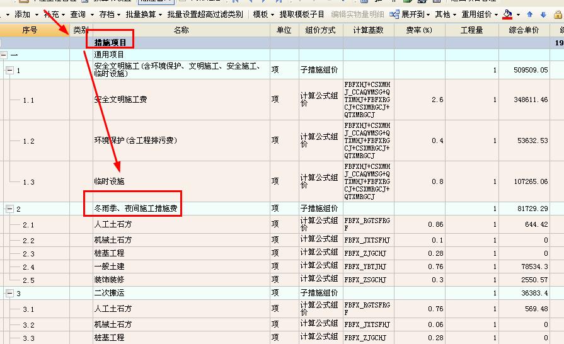
Task: Click the 单位 column header
Action: pyautogui.click(x=284, y=30)
